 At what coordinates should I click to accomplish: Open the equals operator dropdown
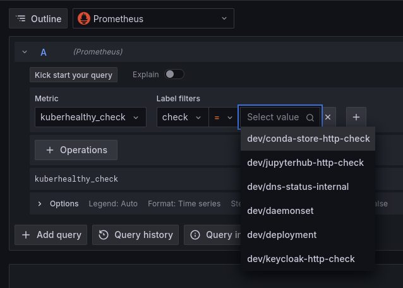click(x=223, y=117)
